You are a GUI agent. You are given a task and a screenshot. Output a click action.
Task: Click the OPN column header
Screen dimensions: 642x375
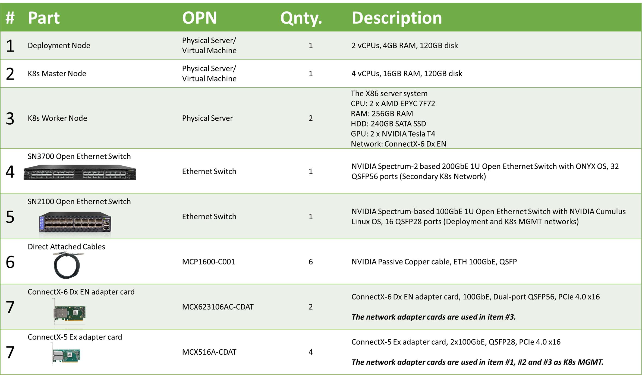coord(200,18)
